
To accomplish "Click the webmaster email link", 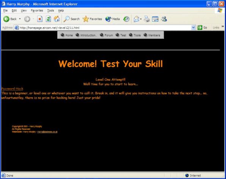I will [x=47, y=132].
